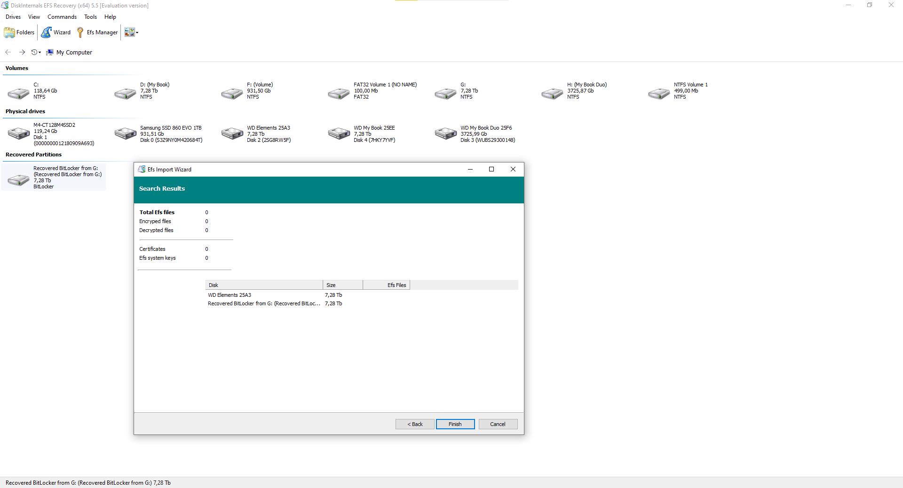This screenshot has height=488, width=903.
Task: Open the navigation history dropdown
Action: click(36, 52)
